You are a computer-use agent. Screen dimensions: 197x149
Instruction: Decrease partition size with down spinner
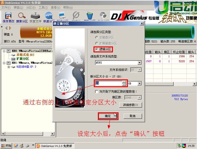click(x=124, y=85)
